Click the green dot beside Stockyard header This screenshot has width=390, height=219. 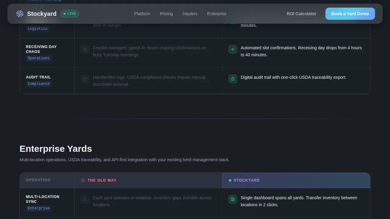(x=230, y=180)
